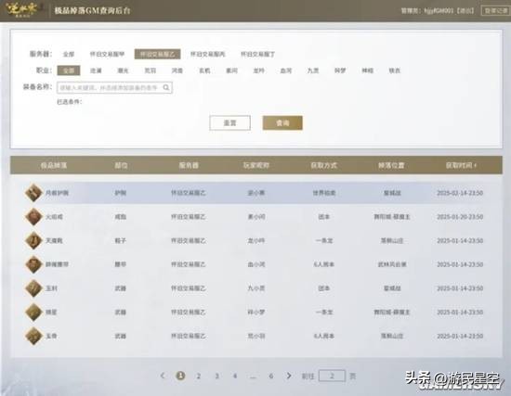
Task: Click the 世界拍卖 cell
Action: coord(324,193)
